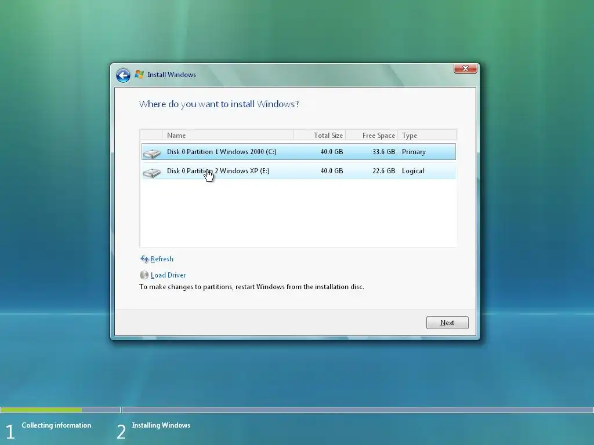Click the Collecting information step label
Screen dimensions: 594x445
point(56,425)
